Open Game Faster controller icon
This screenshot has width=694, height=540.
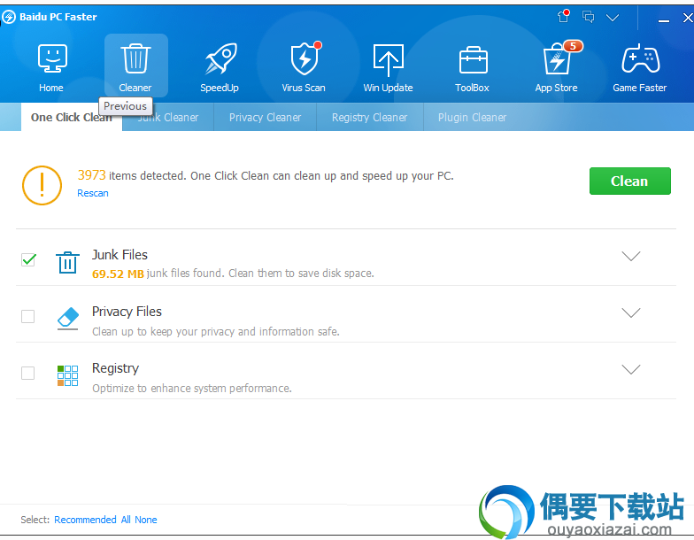pyautogui.click(x=641, y=58)
